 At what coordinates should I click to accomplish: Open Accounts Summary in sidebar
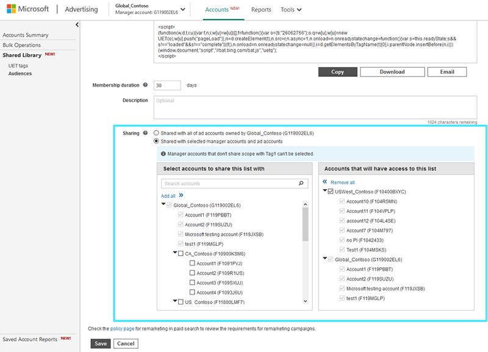(x=26, y=35)
